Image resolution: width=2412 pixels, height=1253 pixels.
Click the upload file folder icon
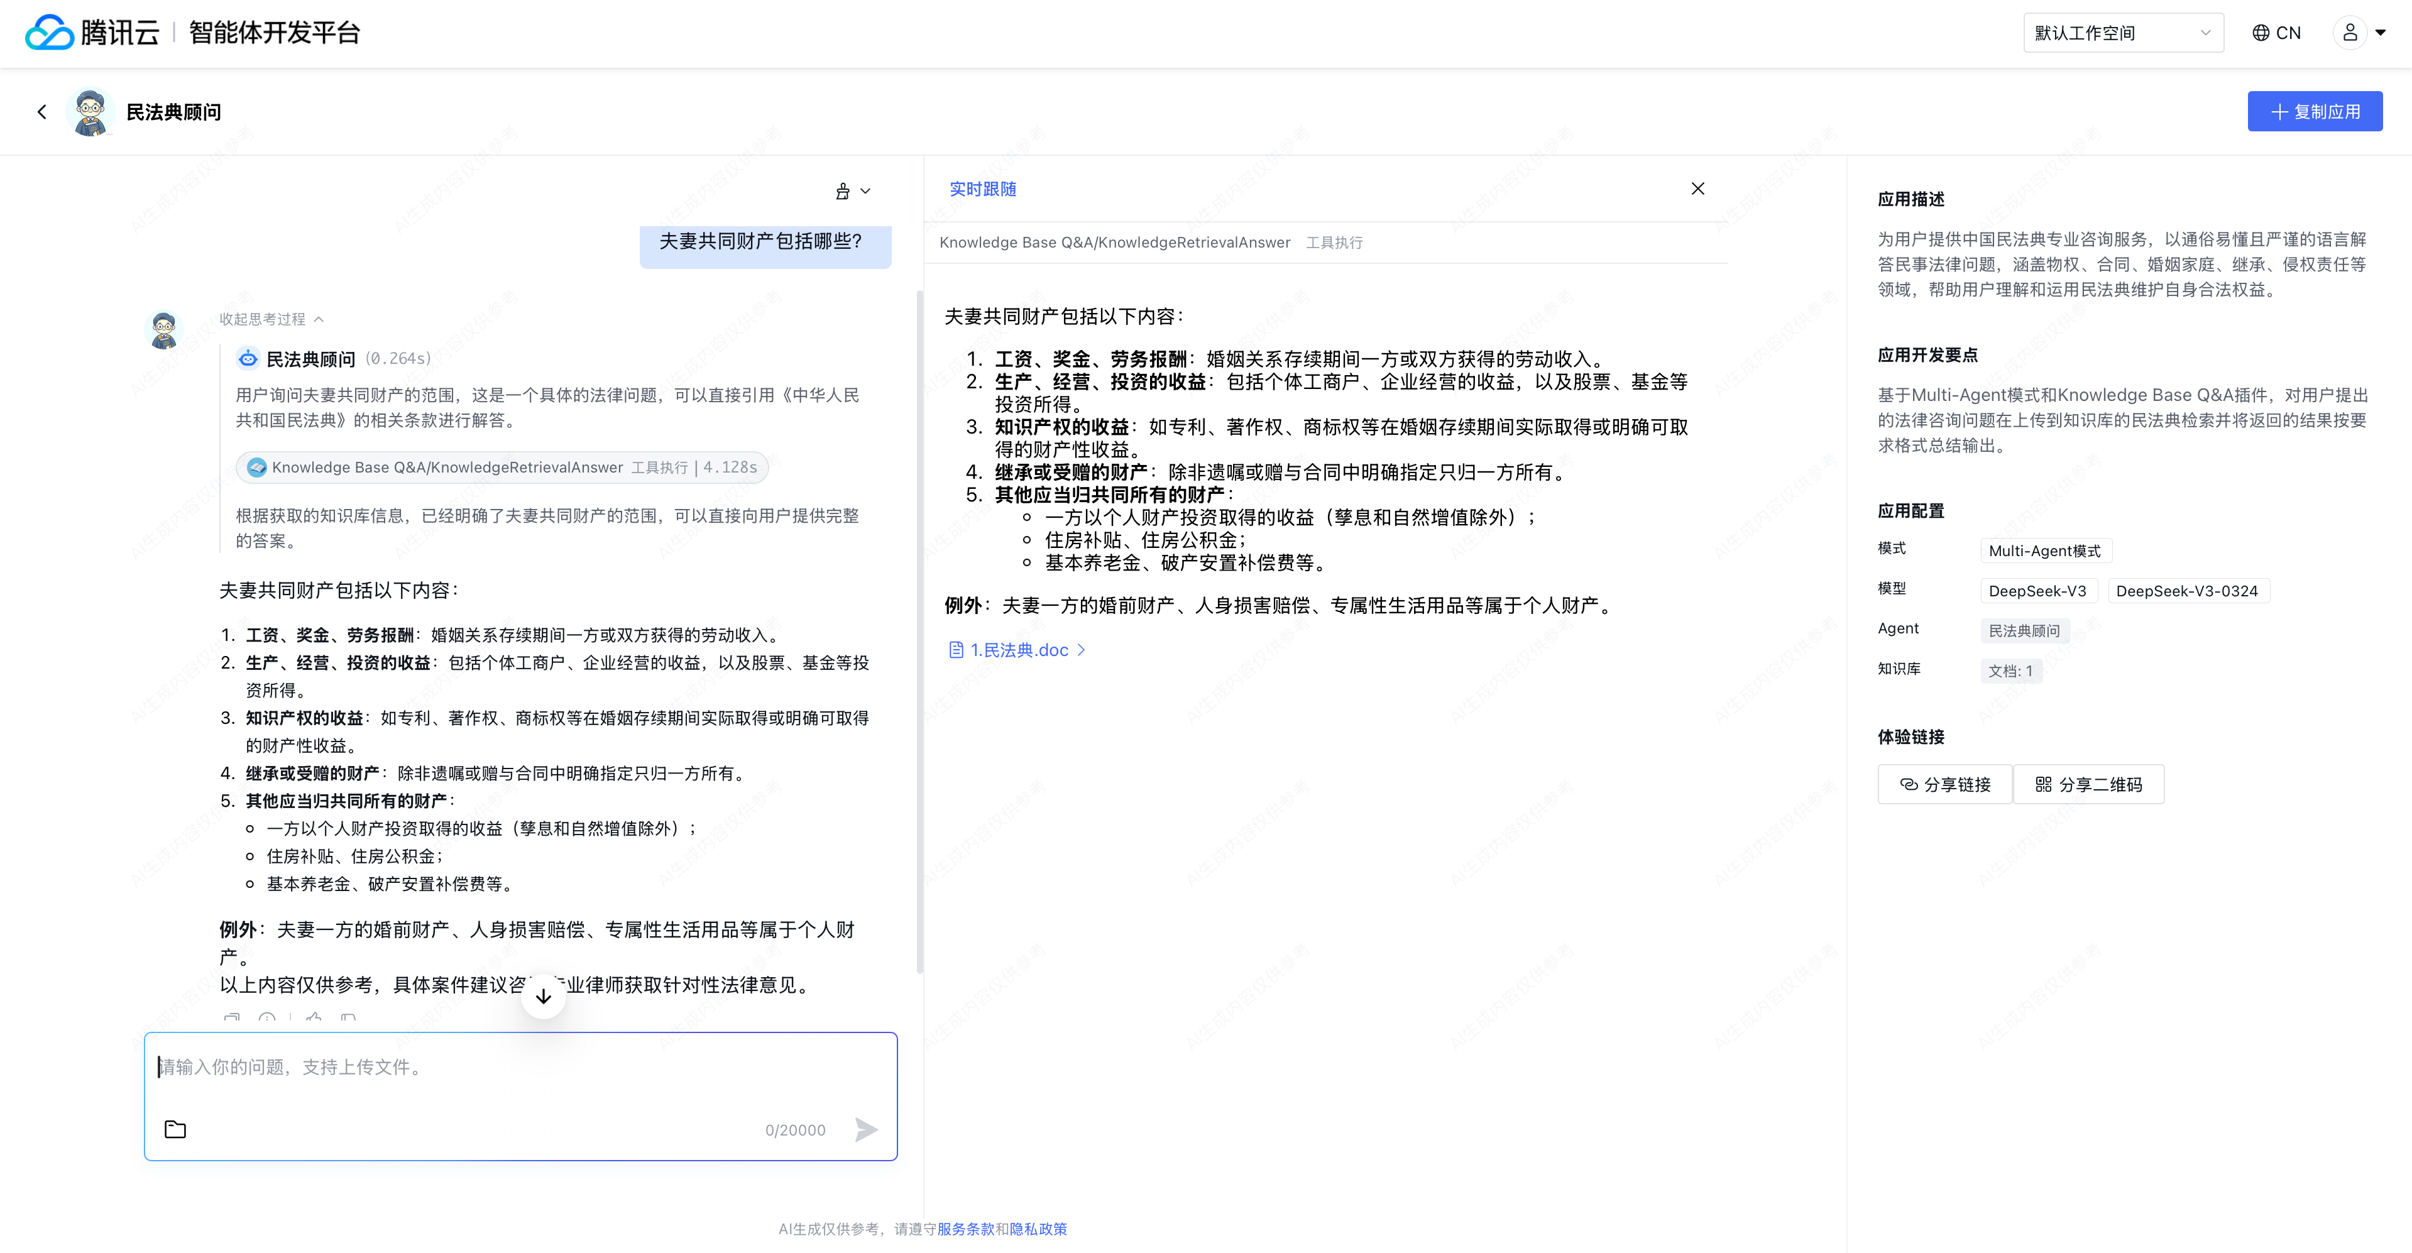point(175,1129)
